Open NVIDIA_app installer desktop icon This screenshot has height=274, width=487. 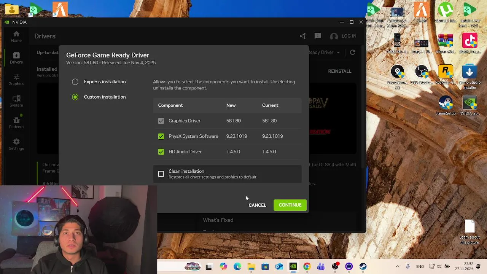click(x=469, y=106)
